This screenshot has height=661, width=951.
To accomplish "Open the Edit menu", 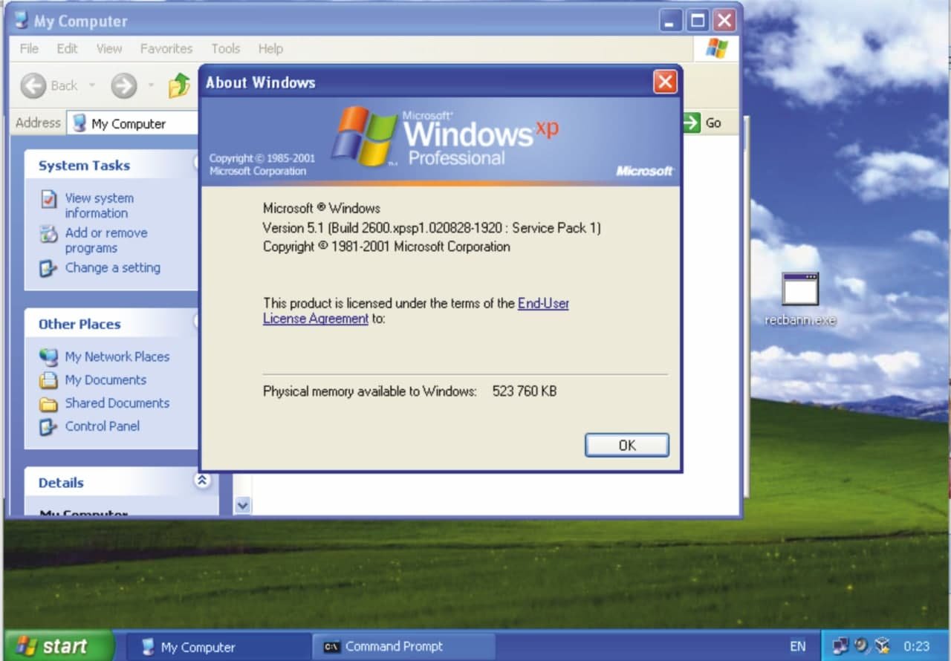I will coord(67,48).
